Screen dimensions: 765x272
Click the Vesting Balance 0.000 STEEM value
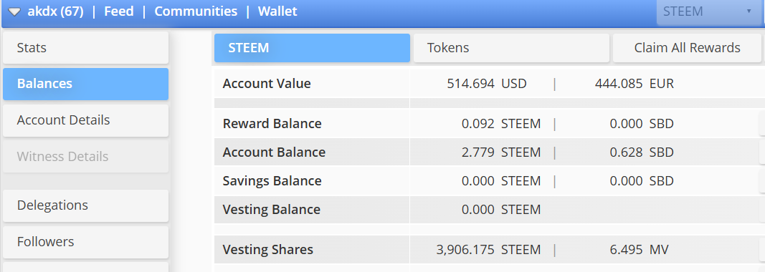click(x=501, y=210)
